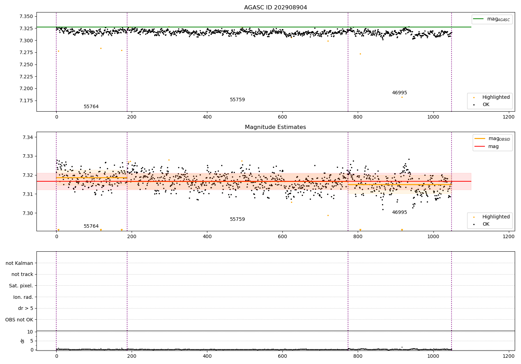521x364 pixels.
Task: Click the 'OBS not OK' axis label
Action: [19, 320]
